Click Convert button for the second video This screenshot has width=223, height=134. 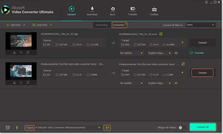point(202,73)
